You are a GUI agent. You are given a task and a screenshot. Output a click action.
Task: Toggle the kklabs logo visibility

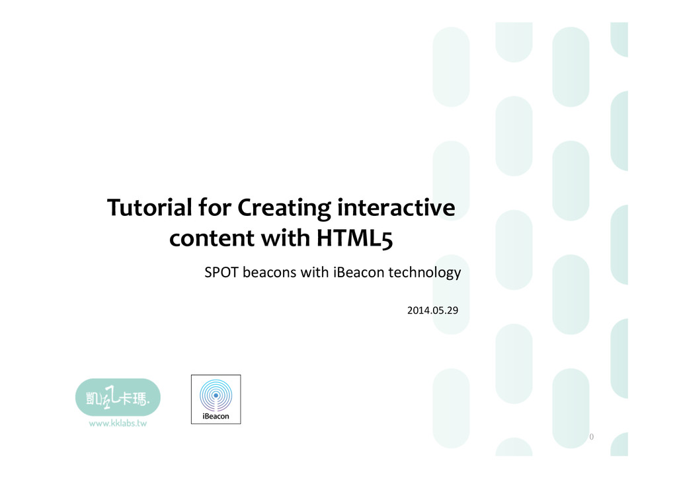tap(118, 396)
